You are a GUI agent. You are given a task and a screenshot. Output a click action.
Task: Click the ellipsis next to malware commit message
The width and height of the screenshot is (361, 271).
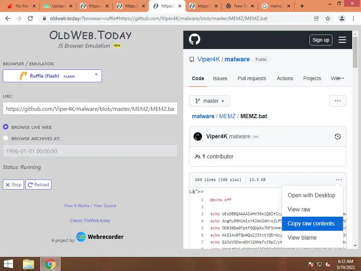256,137
